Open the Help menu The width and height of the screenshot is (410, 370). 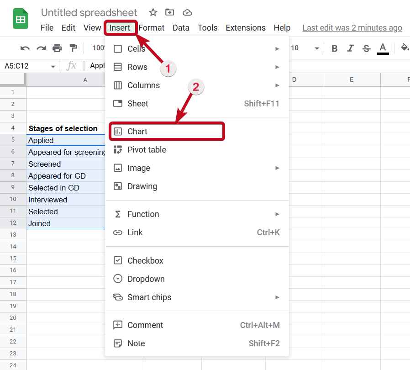(x=282, y=28)
